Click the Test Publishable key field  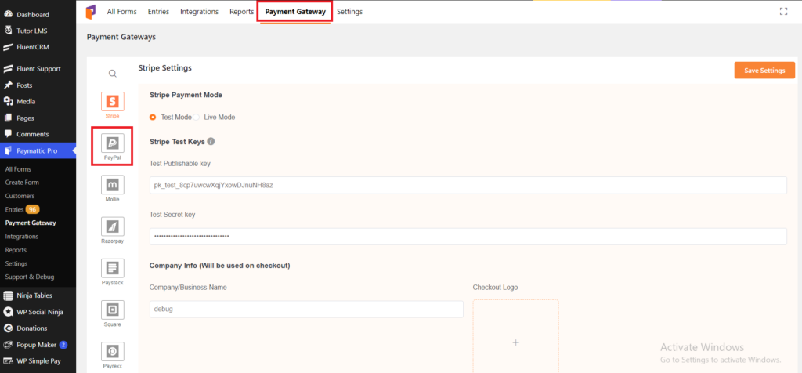click(468, 185)
